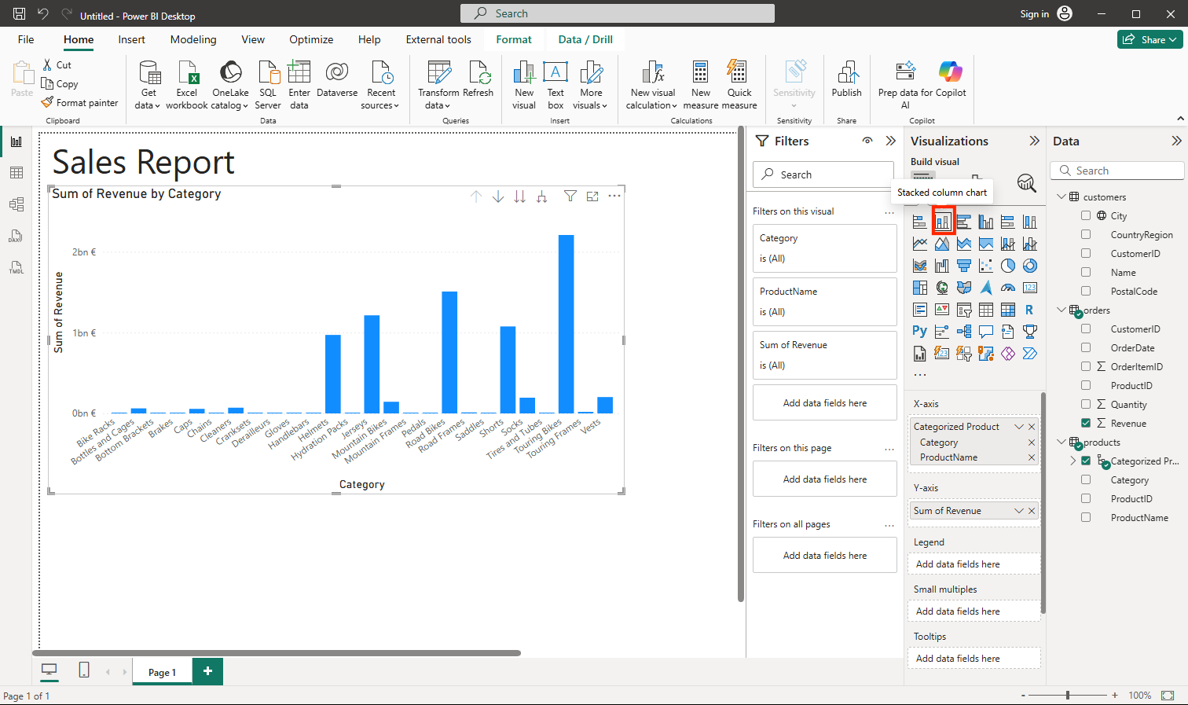Choose the Card 123 visual
The image size is (1188, 705).
(x=1030, y=288)
